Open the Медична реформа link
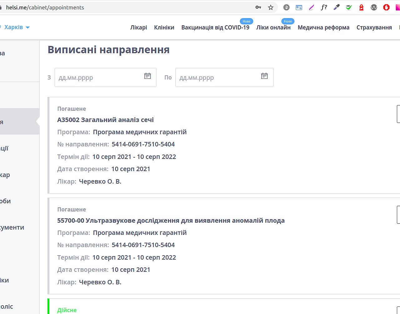Screen dimensions: 400x314 (323, 28)
